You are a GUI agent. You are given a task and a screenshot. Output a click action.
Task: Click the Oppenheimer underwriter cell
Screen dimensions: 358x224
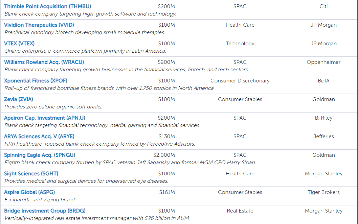point(323,62)
